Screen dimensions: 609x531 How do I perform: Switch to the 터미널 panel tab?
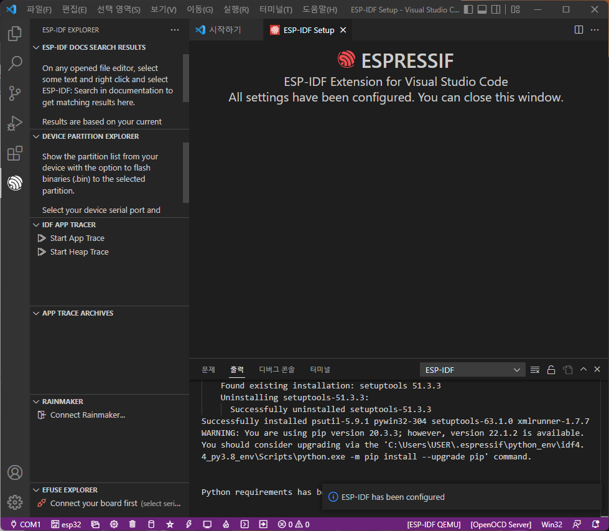click(x=320, y=370)
